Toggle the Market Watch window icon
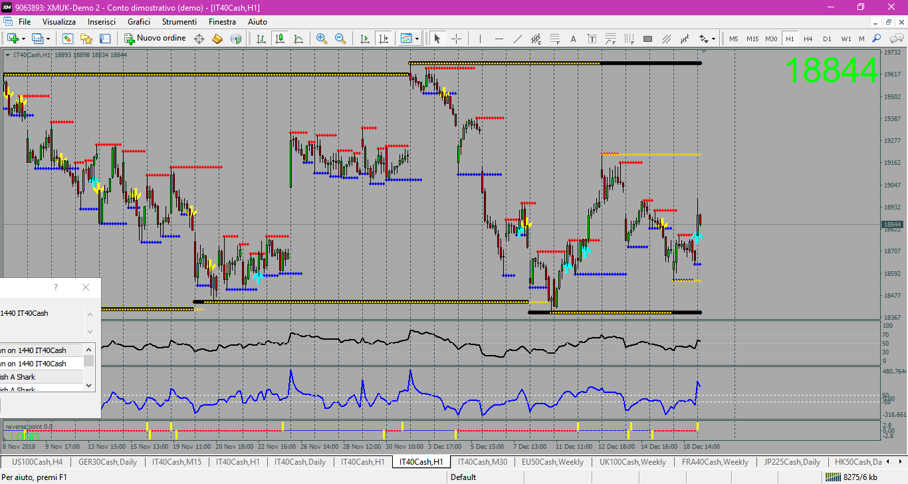This screenshot has width=908, height=484. (x=67, y=39)
